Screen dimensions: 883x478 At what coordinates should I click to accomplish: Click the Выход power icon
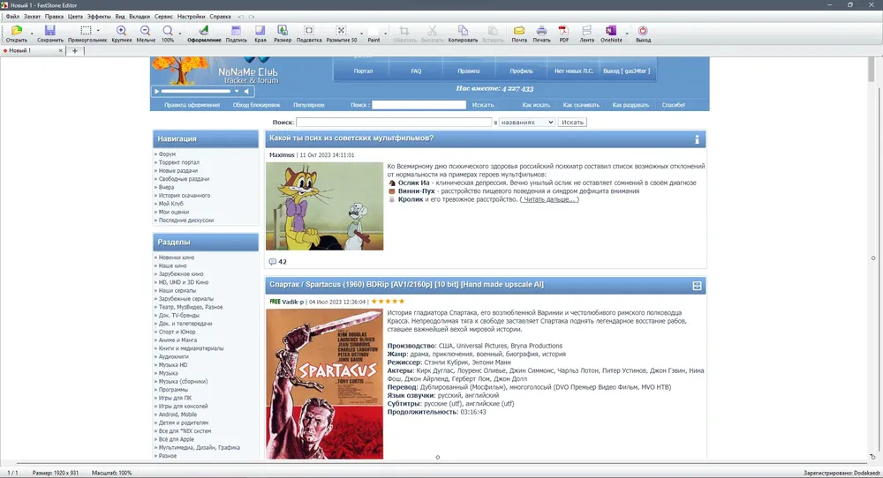643,34
